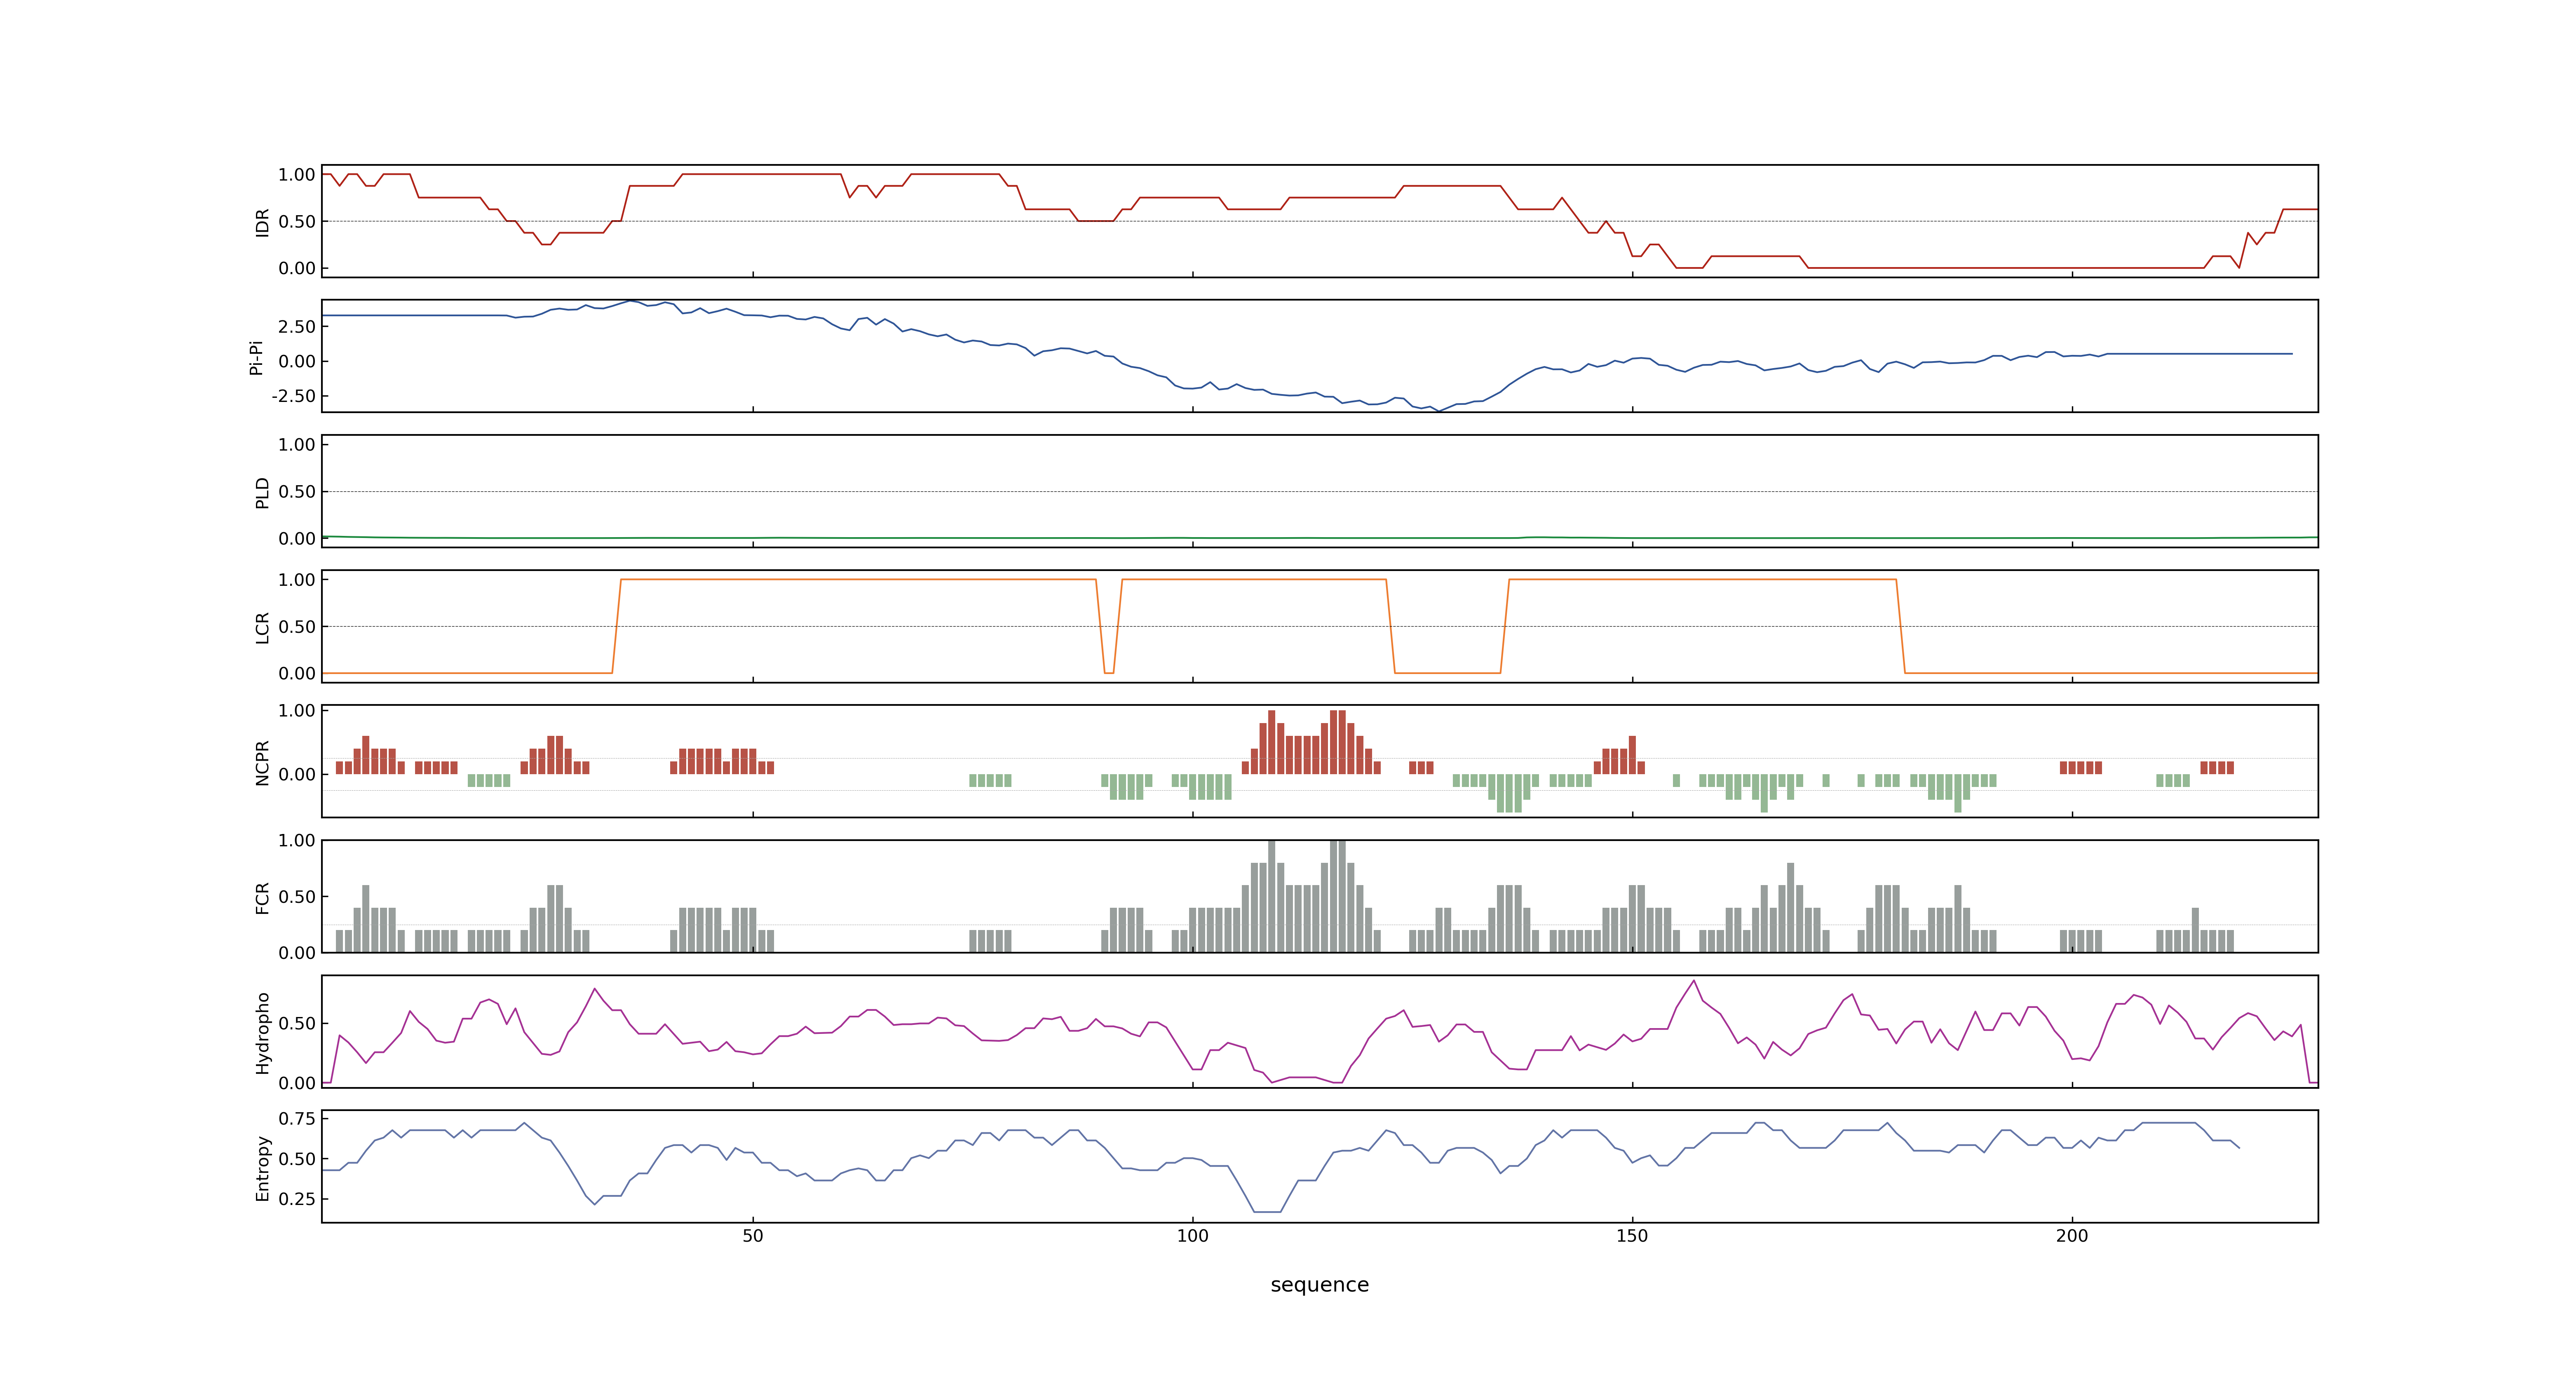Viewport: 2576px width, 1374px height.
Task: Click the FCR axis label
Action: pos(262,897)
